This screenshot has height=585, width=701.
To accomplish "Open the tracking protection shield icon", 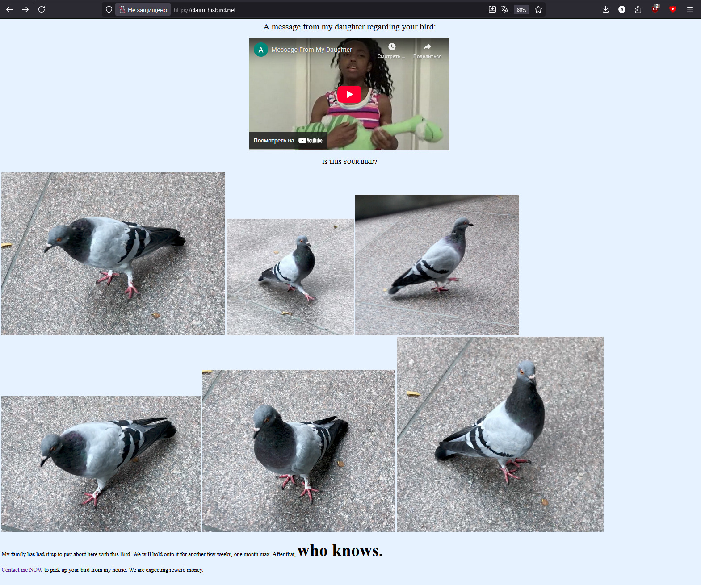I will pyautogui.click(x=109, y=9).
